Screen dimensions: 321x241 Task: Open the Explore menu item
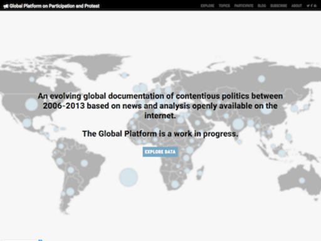pos(208,6)
